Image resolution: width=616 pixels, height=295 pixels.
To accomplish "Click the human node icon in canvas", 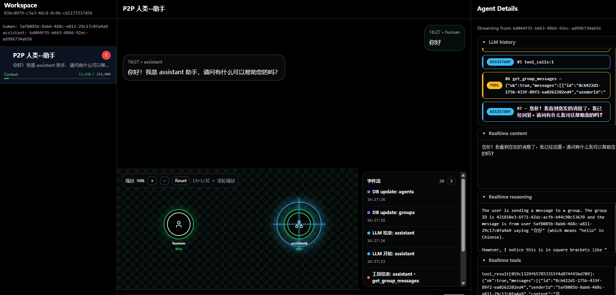I will 179,224.
